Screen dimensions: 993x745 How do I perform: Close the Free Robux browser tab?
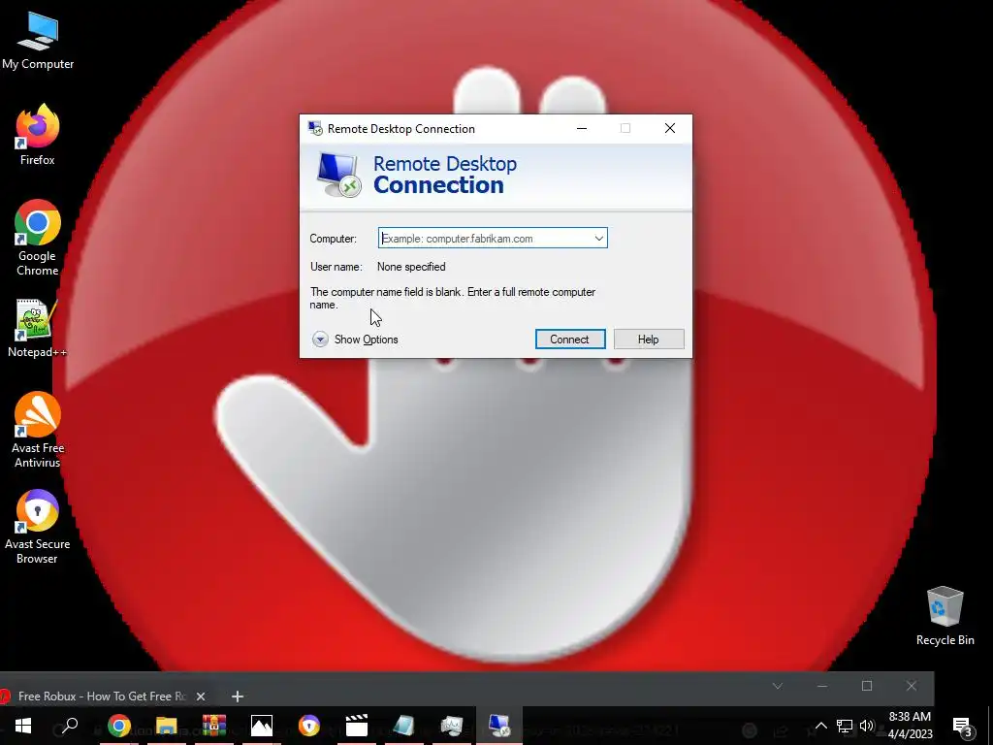click(x=201, y=696)
